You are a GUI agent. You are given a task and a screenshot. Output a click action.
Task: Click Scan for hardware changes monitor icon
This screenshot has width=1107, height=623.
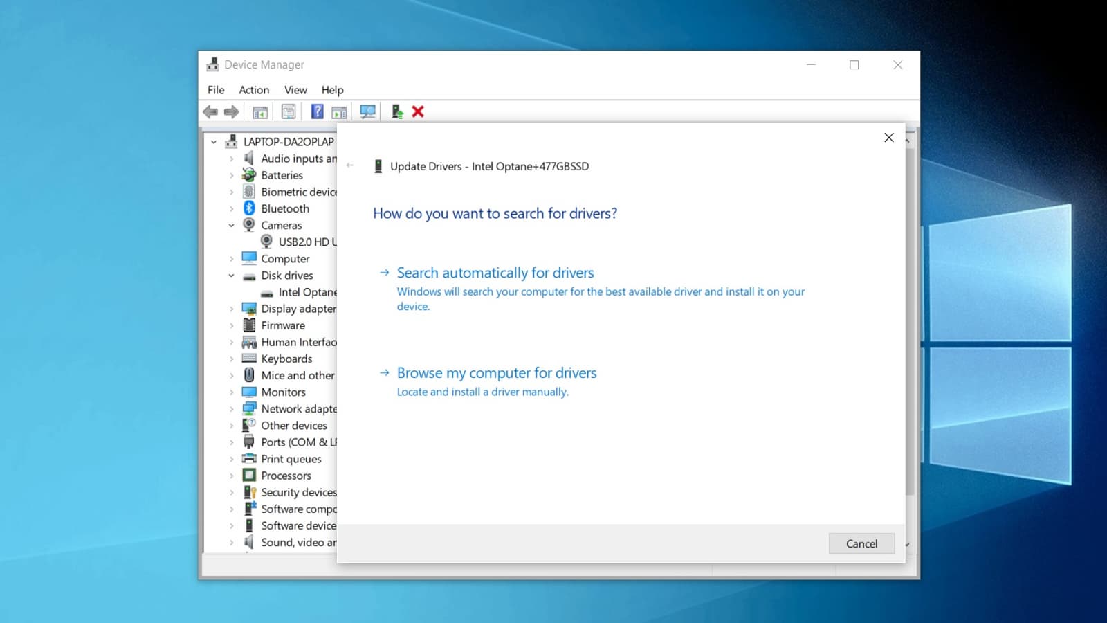(x=367, y=111)
